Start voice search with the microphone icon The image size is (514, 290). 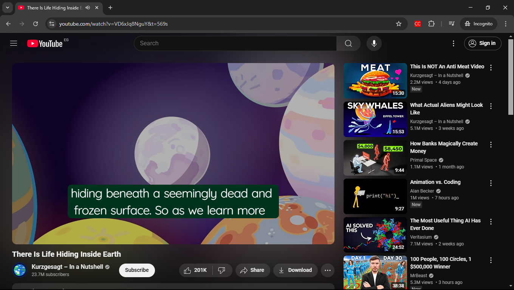click(x=374, y=43)
